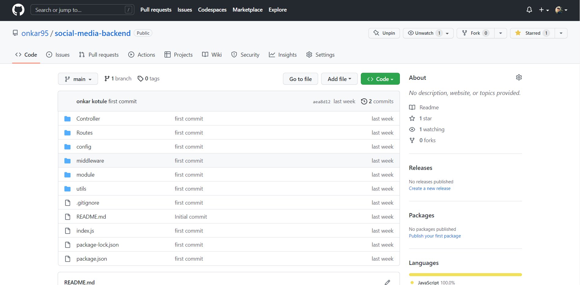
Task: Click the utils folder icon
Action: pyautogui.click(x=67, y=189)
